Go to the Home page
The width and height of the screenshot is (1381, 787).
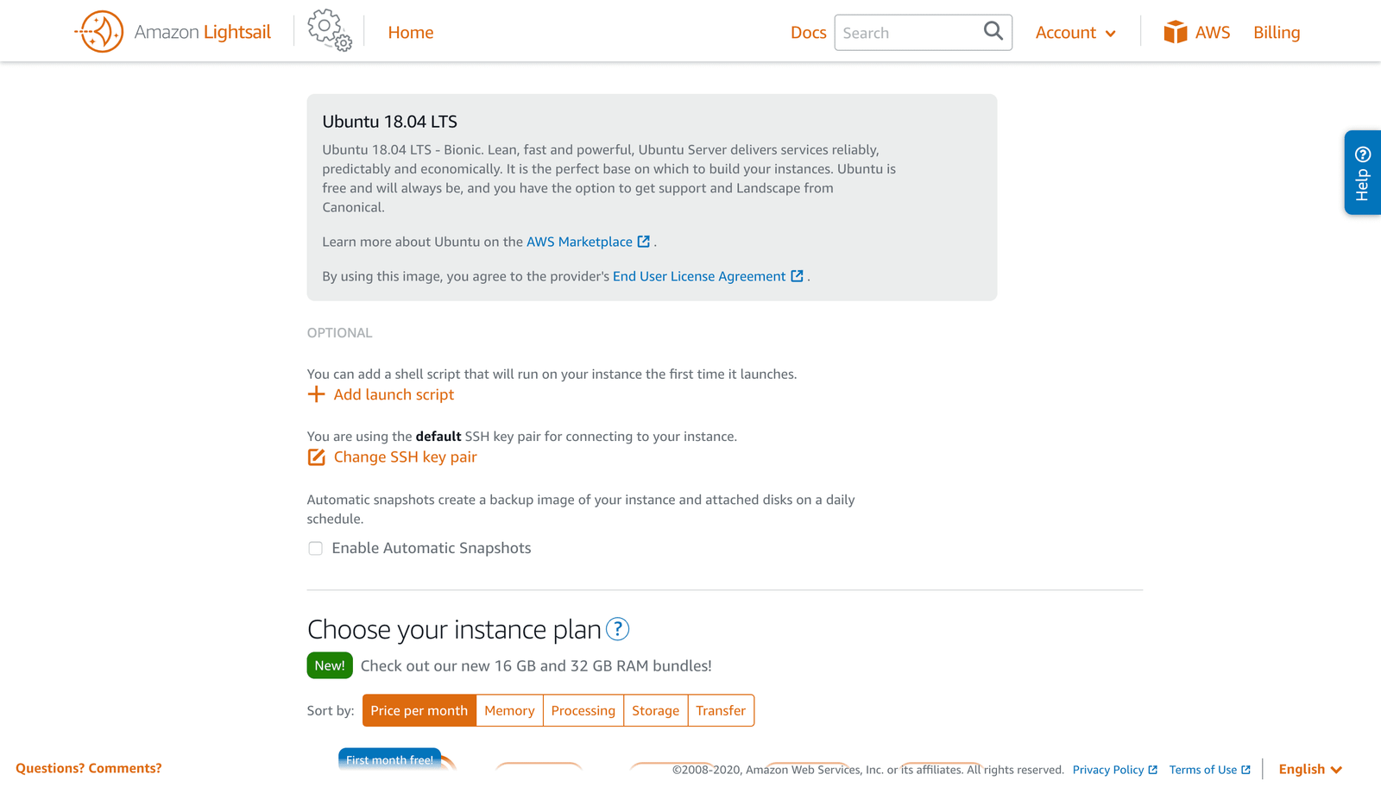point(411,33)
